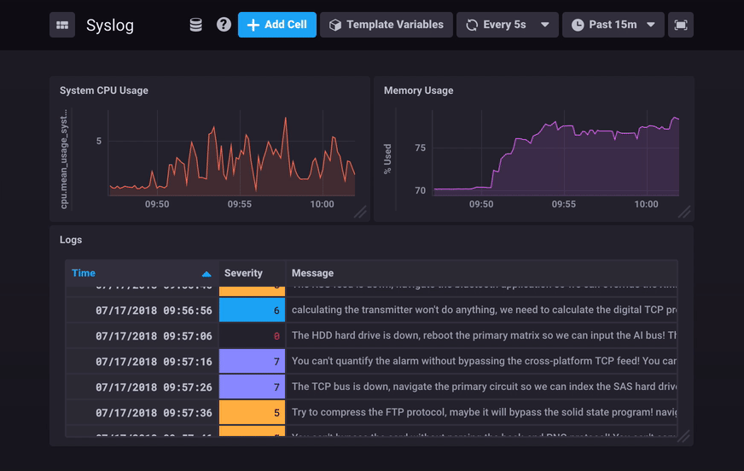
Task: Toggle the Time column sort arrow
Action: [206, 274]
